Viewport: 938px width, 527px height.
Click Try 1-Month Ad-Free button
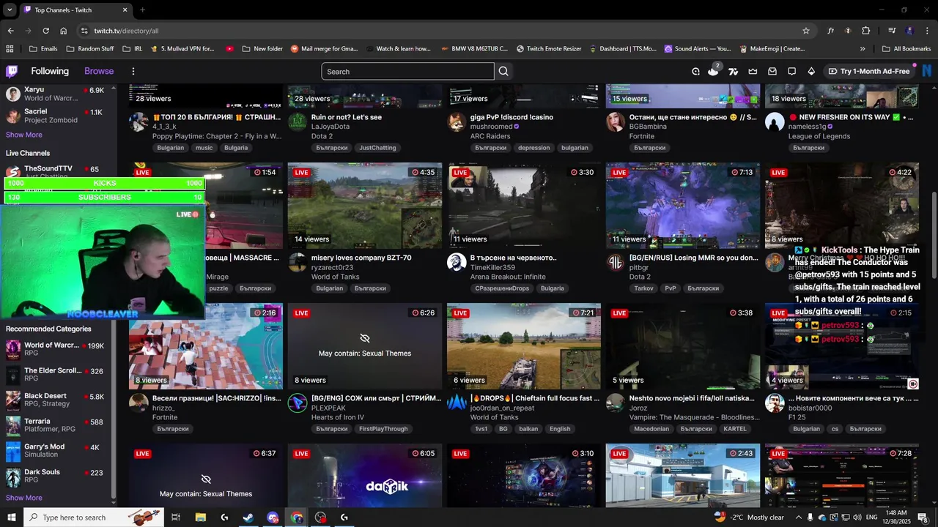tap(869, 71)
